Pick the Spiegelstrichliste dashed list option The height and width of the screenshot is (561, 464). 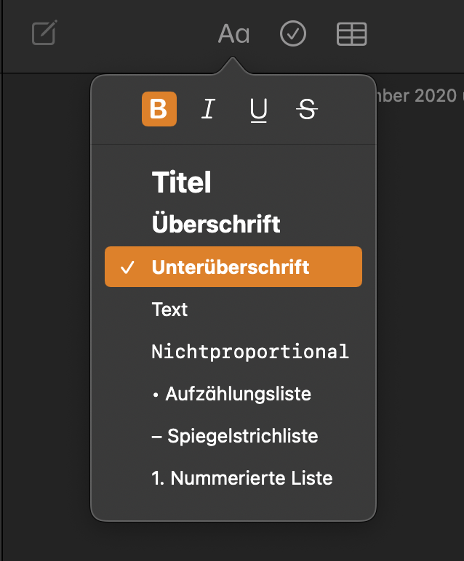coord(235,436)
